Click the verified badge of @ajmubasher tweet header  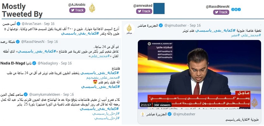coord(161,25)
